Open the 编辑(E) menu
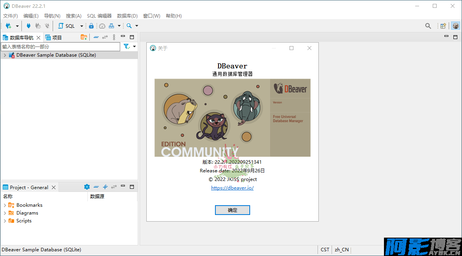Image resolution: width=462 pixels, height=256 pixels. [x=31, y=16]
